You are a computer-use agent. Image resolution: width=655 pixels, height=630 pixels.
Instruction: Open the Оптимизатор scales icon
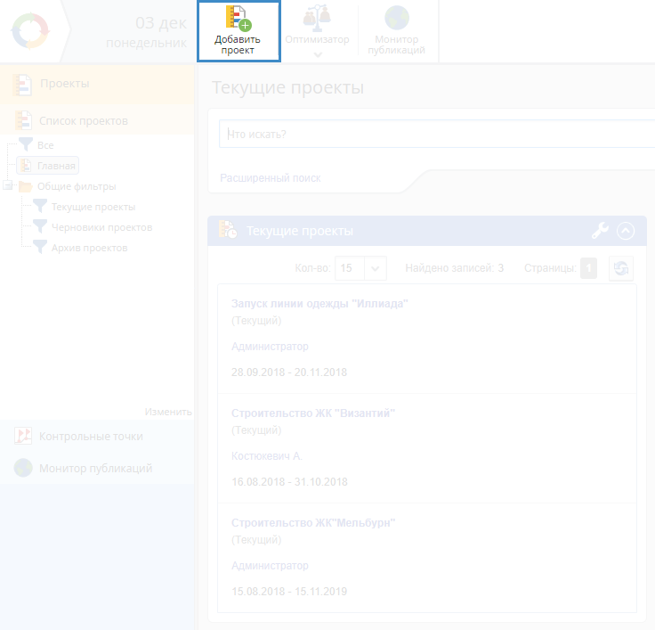[317, 18]
